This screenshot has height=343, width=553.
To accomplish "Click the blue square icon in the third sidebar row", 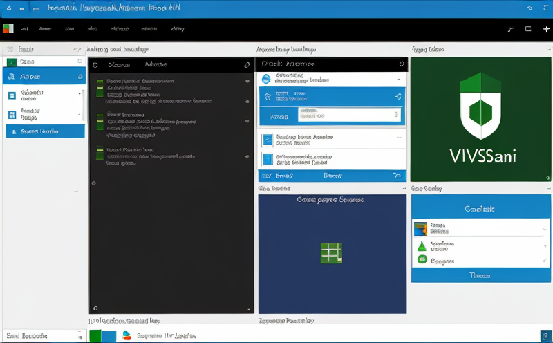I will click(12, 95).
